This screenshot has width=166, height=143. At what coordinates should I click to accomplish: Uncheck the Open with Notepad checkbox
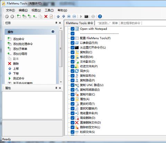coord(72,29)
